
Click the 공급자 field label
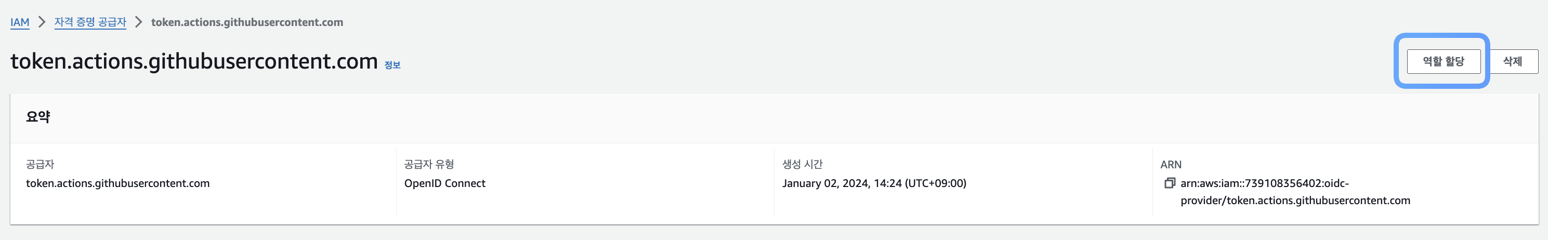40,164
